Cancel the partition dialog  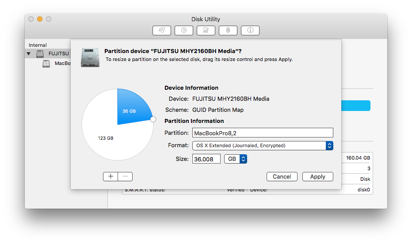point(282,176)
